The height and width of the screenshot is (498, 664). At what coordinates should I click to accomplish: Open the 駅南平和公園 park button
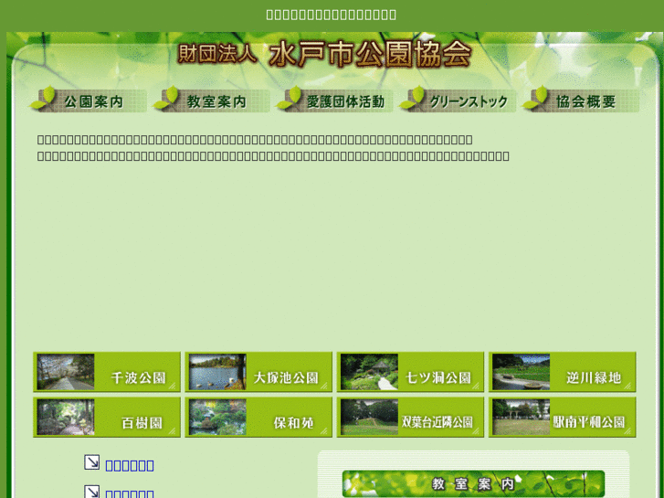click(x=563, y=417)
